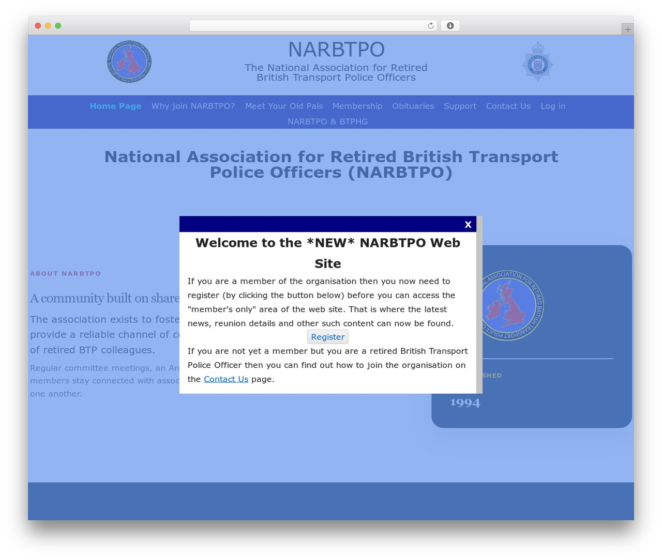Close the welcome popup with the X
Viewport: 662px width, 560px height.
pos(468,224)
